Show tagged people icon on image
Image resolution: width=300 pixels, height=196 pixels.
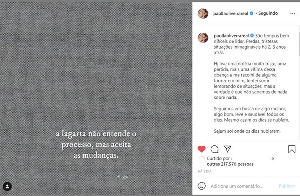click(7, 186)
